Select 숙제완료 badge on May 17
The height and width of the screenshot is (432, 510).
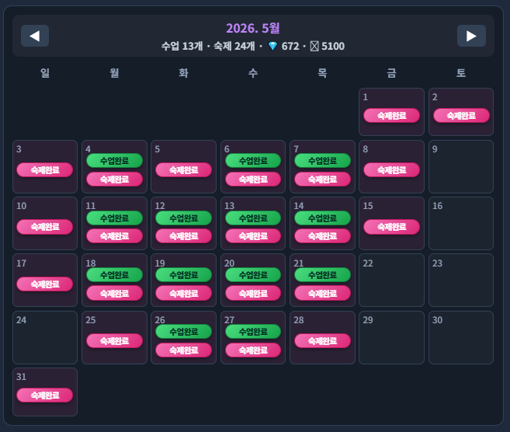pos(45,284)
